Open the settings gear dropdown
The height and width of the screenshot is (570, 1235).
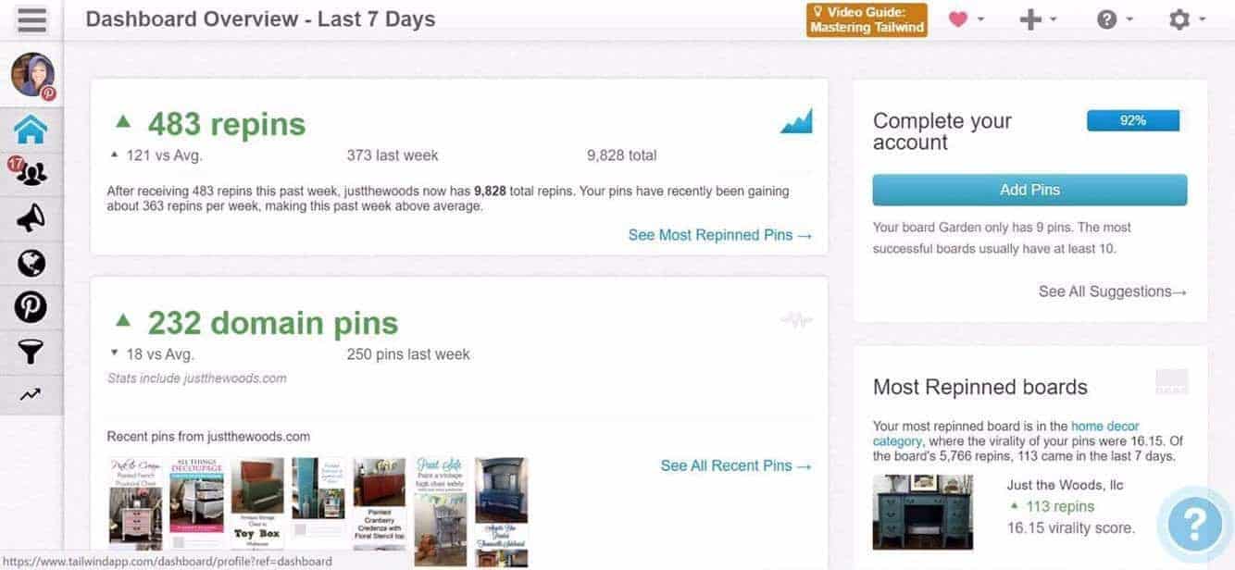pos(1186,19)
